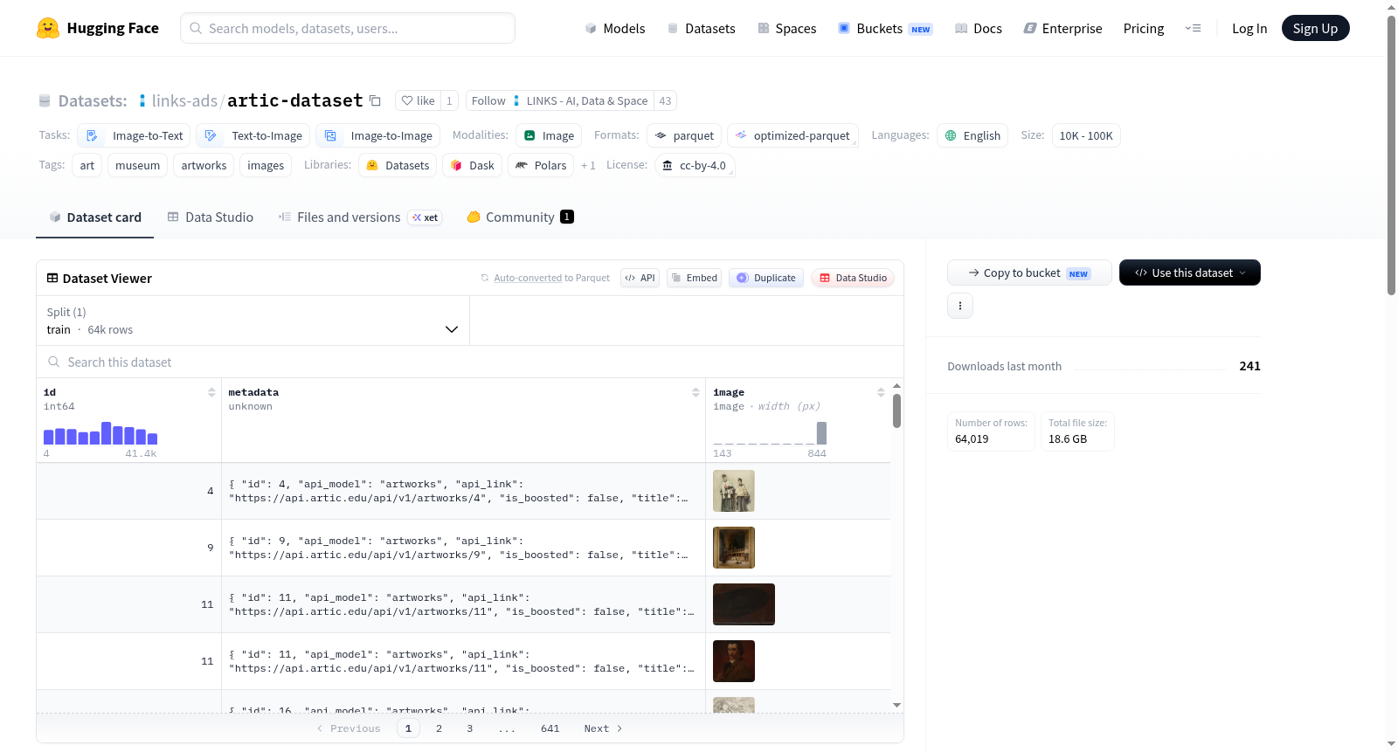
Task: Go to page 2 of rows
Action: (x=439, y=728)
